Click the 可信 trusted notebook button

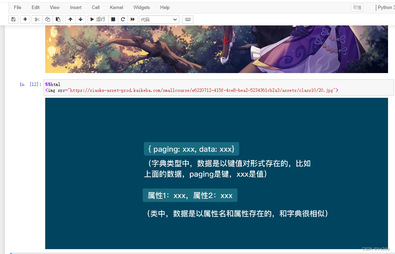tap(357, 7)
